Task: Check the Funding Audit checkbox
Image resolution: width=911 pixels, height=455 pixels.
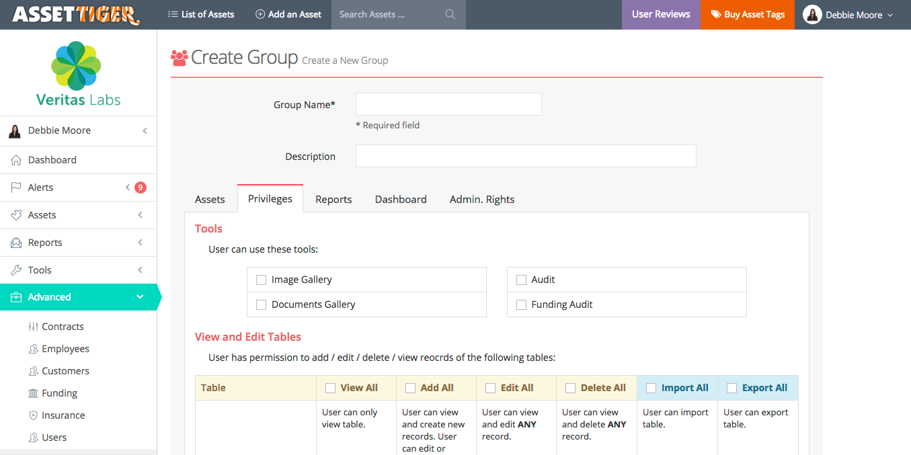Action: 521,304
